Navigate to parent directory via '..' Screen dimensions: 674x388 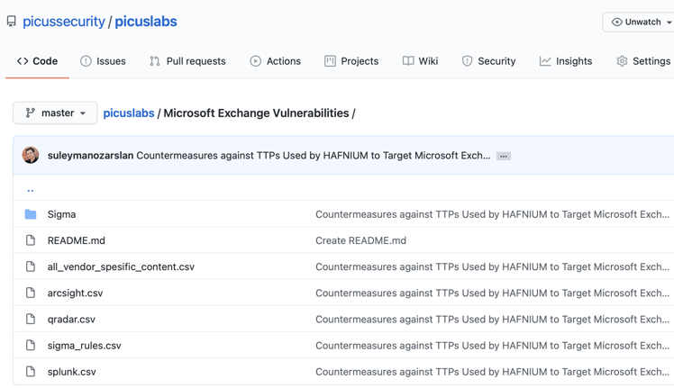click(x=31, y=189)
